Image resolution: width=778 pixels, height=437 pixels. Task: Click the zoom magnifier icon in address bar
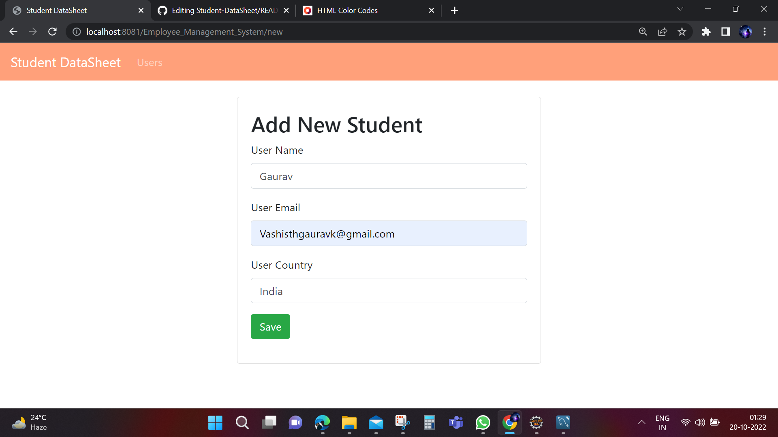pos(643,32)
